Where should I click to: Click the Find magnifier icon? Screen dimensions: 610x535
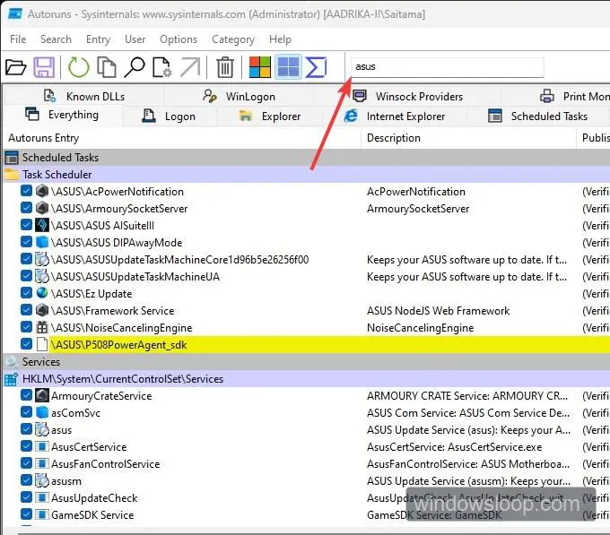[135, 67]
